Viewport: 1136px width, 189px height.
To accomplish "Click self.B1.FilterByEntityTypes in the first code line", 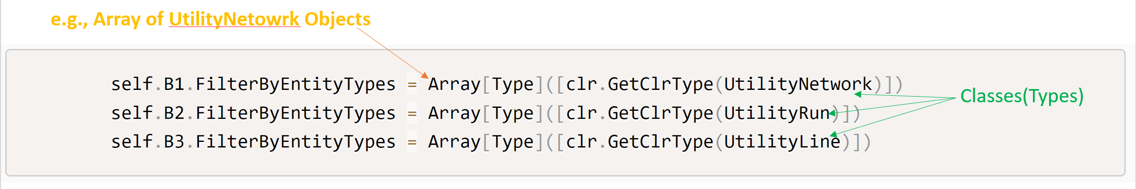I will pos(253,84).
